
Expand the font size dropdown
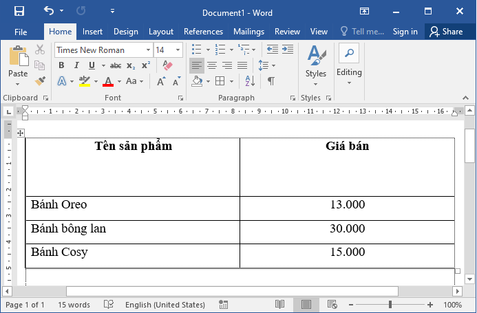point(178,50)
